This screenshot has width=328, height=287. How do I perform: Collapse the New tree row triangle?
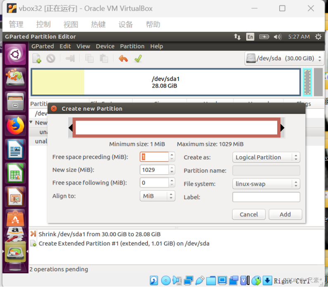point(31,122)
